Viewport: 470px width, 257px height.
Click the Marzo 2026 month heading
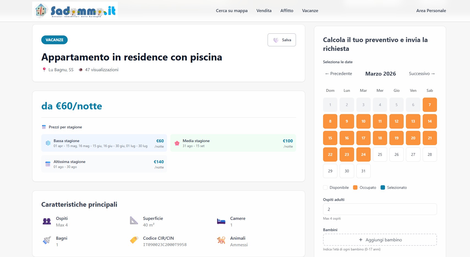point(381,74)
